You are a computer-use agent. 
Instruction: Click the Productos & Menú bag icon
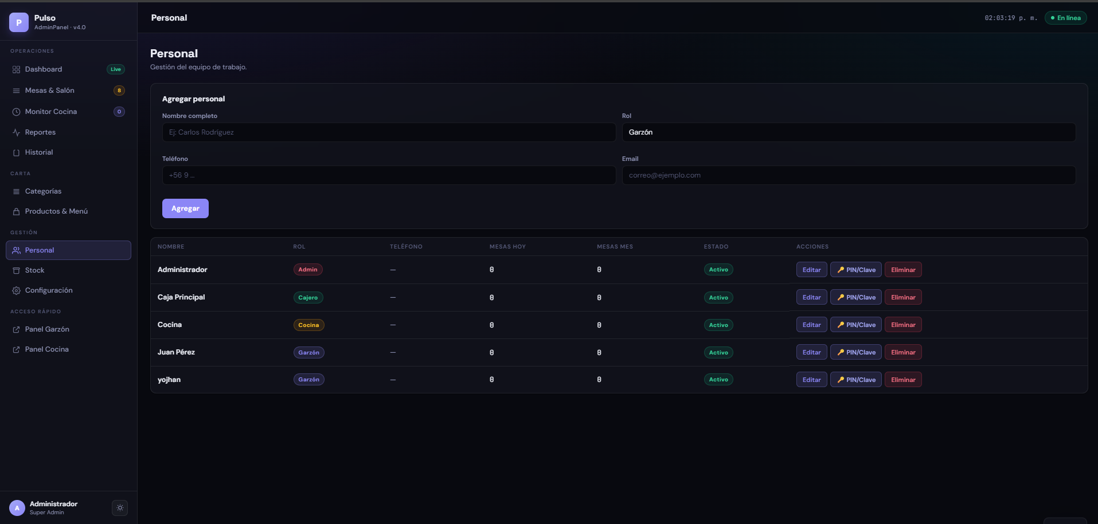tap(16, 211)
